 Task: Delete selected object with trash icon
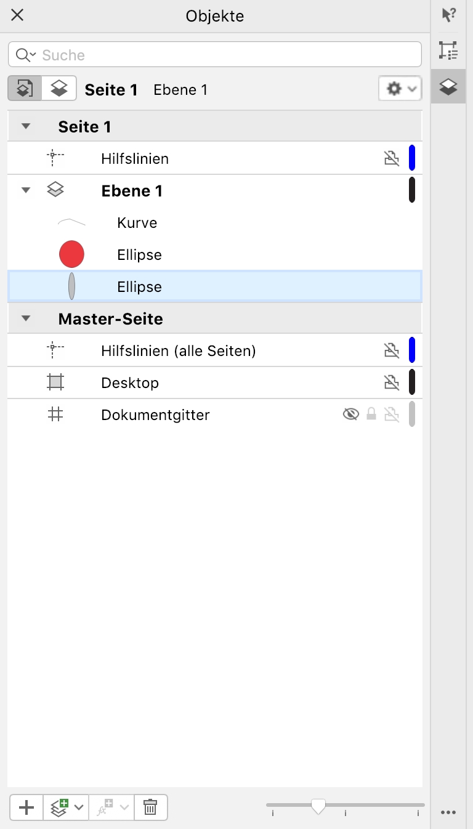click(x=150, y=807)
